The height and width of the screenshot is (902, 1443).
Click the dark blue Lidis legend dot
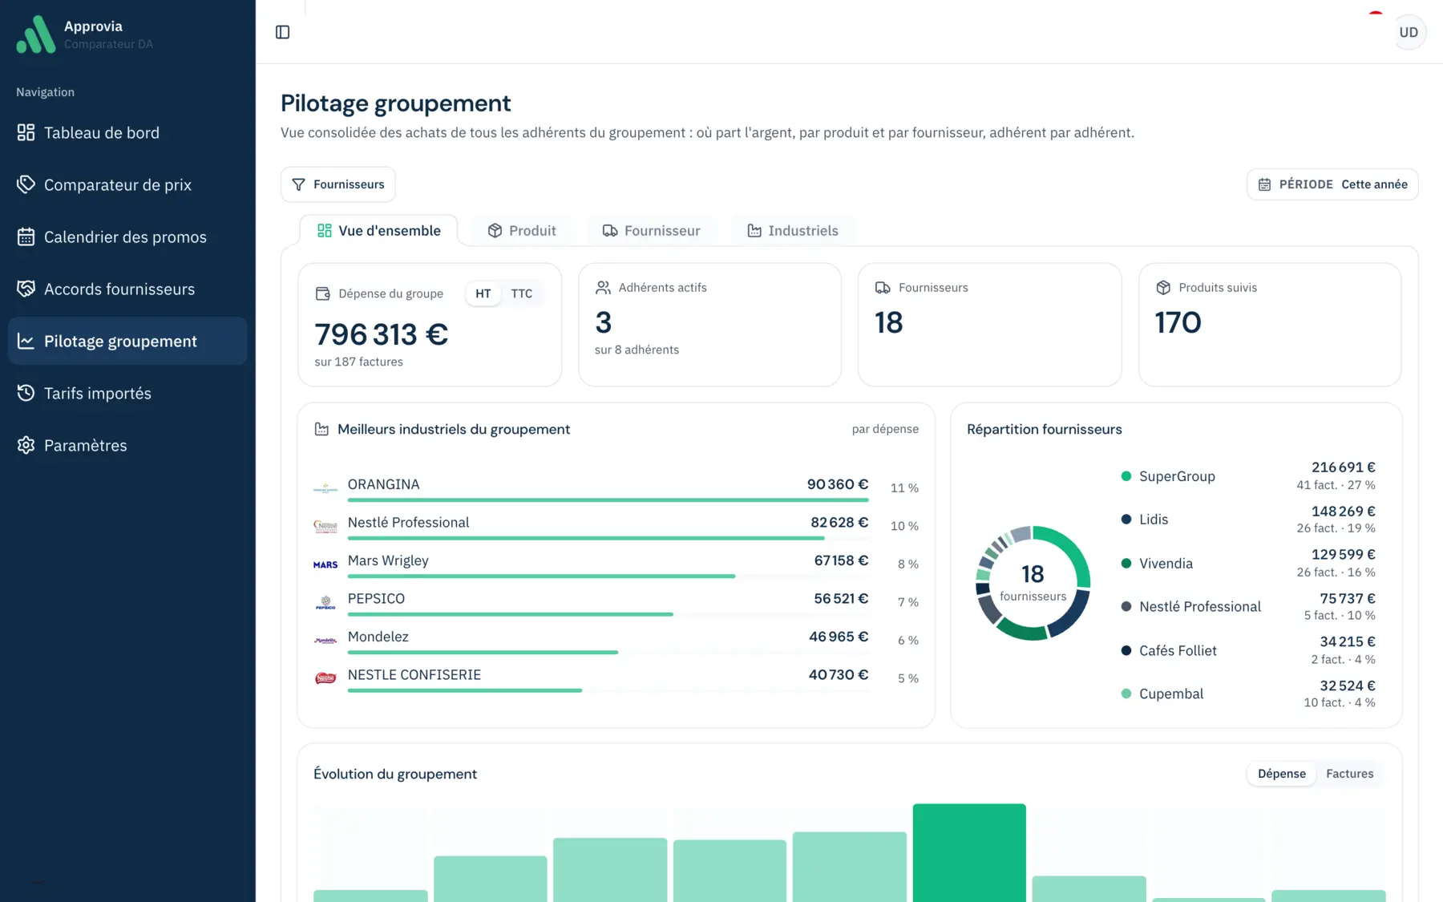pyautogui.click(x=1126, y=520)
